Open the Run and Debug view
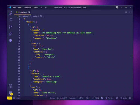The image size is (140, 105). click(x=10, y=34)
